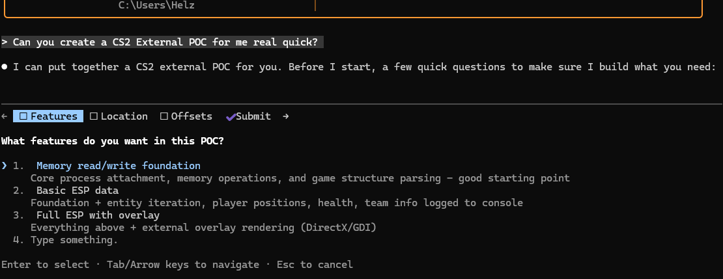Click the "Enter to select" hint
Viewport: 723px width, 279px height.
click(45, 265)
